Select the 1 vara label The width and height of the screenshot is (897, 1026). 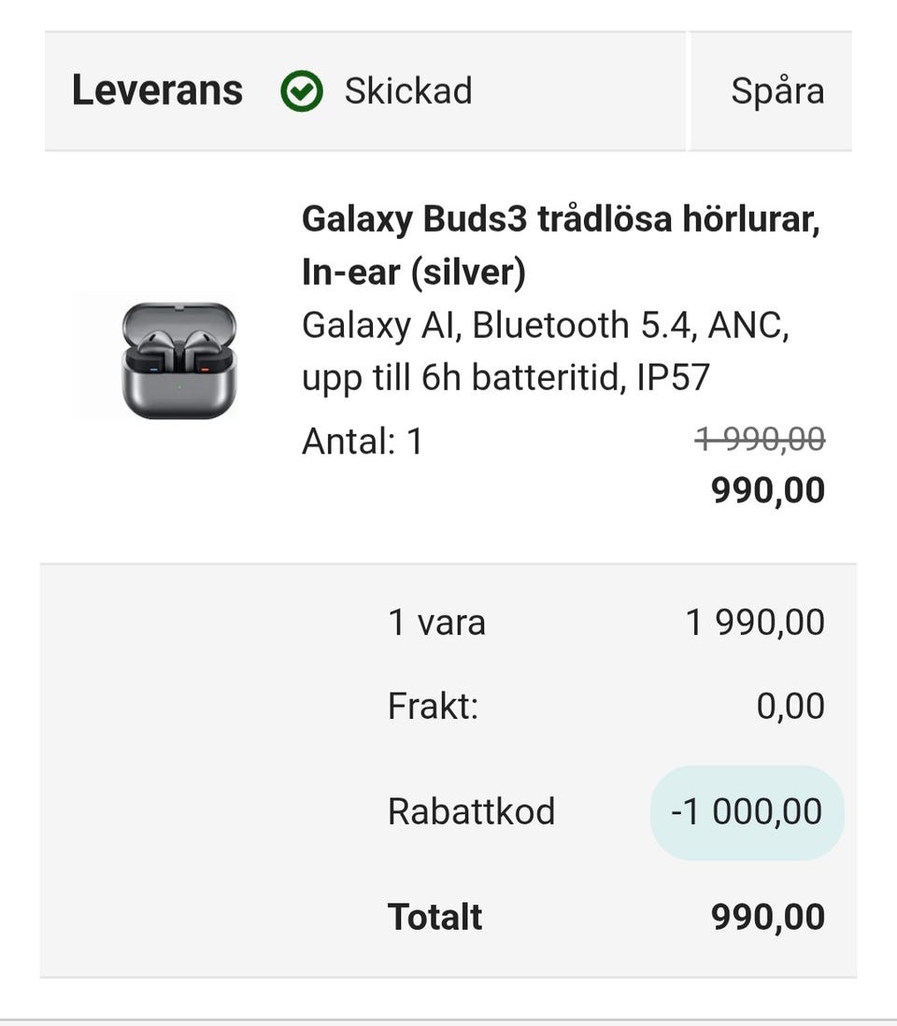coord(436,623)
